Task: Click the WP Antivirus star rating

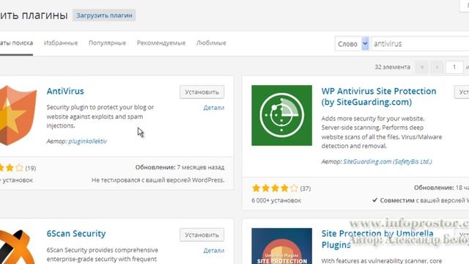Action: [275, 188]
